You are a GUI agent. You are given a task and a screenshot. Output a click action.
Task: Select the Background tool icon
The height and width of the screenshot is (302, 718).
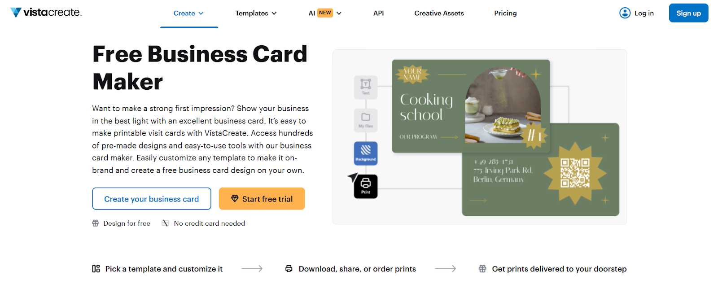[366, 153]
